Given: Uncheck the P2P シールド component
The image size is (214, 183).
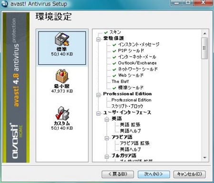Looking at the screenshot, I should point(114,51).
